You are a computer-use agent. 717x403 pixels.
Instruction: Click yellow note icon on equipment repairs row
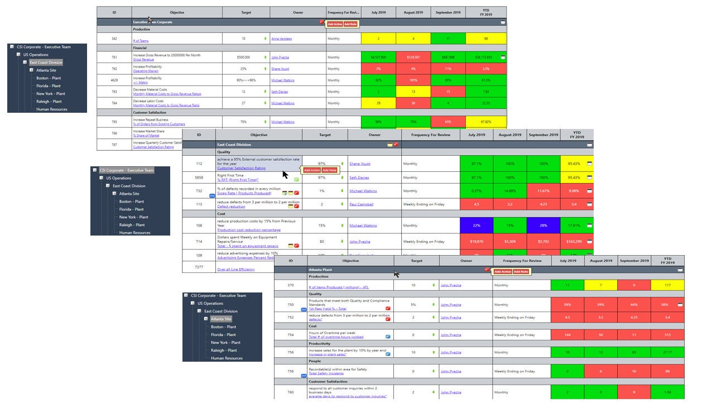pos(291,246)
